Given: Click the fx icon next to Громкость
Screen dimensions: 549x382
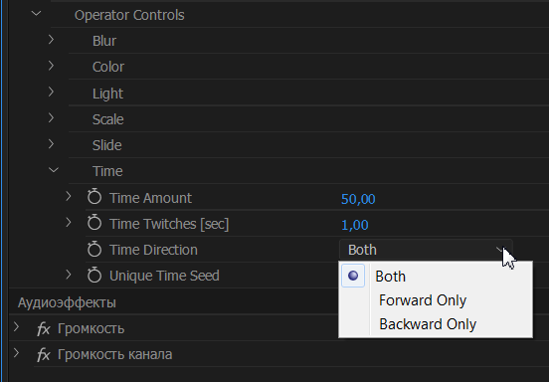Looking at the screenshot, I should [x=44, y=329].
